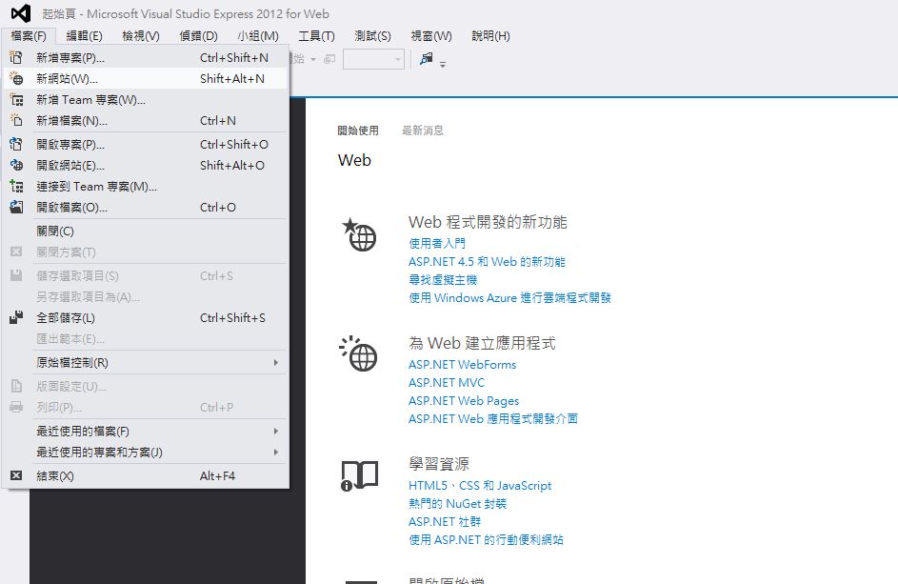Click the New Project icon beside 新增專案(P)
Screen dimensions: 898x584
pyautogui.click(x=16, y=57)
